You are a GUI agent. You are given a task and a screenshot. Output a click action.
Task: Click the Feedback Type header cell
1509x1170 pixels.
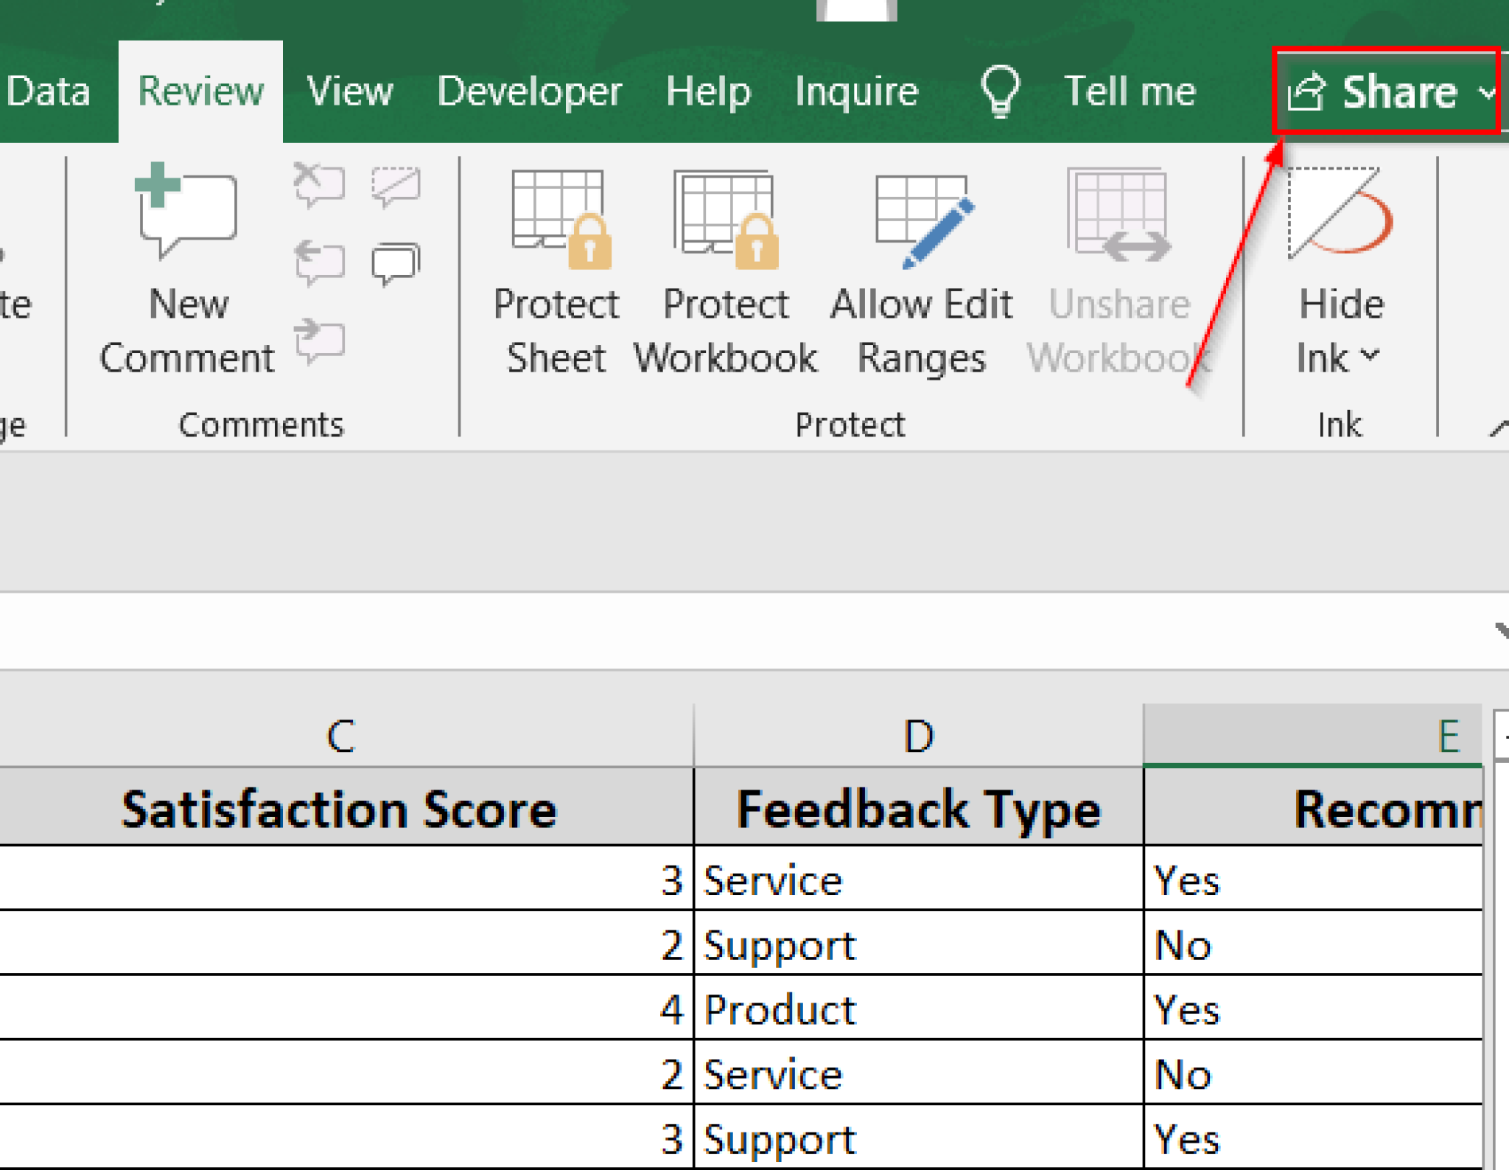pos(918,809)
